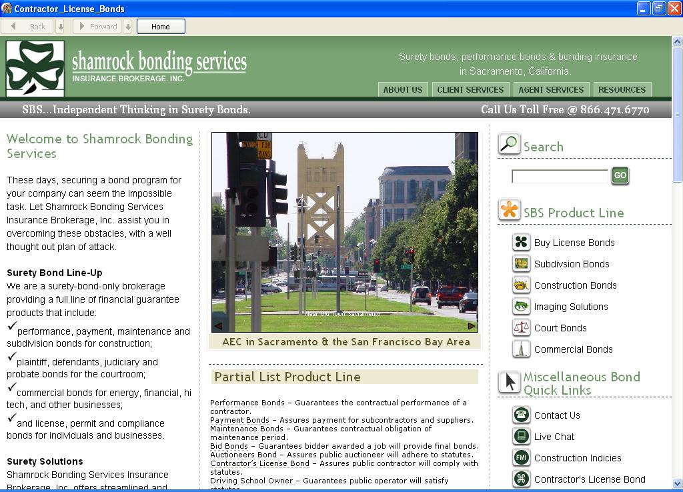Open the AGENT SERVICES menu

coord(551,90)
